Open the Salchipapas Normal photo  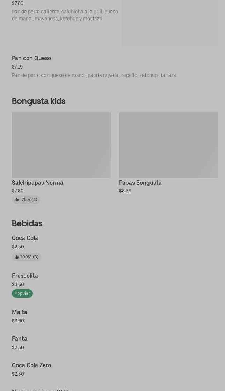(x=61, y=145)
